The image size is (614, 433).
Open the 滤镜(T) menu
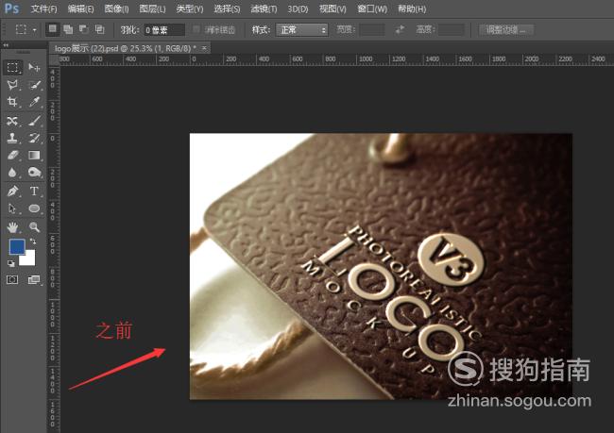(x=264, y=8)
